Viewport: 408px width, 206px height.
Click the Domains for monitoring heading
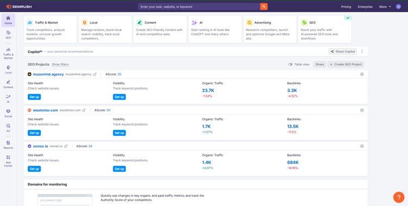[x=47, y=184]
